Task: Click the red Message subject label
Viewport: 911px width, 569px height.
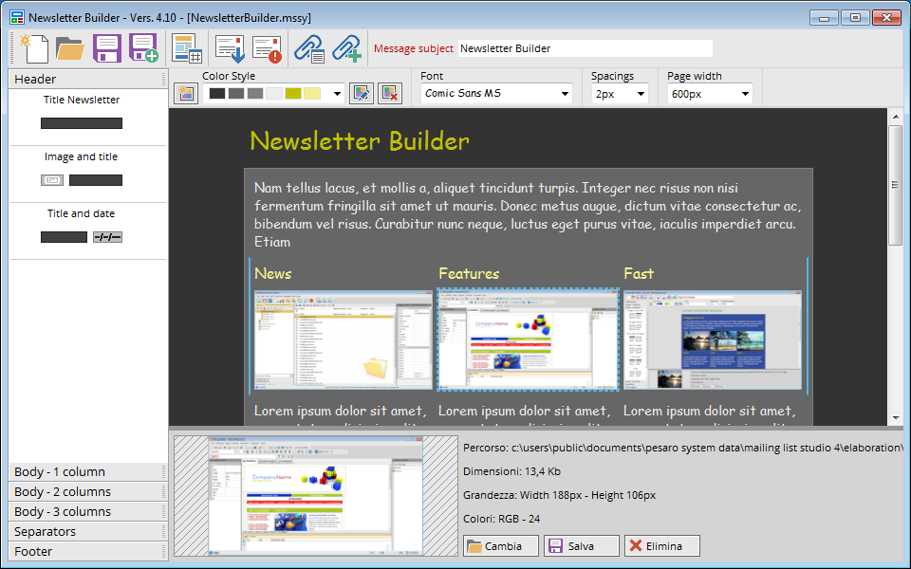Action: (413, 48)
